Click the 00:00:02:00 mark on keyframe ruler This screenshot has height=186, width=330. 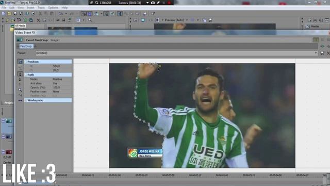[169, 175]
